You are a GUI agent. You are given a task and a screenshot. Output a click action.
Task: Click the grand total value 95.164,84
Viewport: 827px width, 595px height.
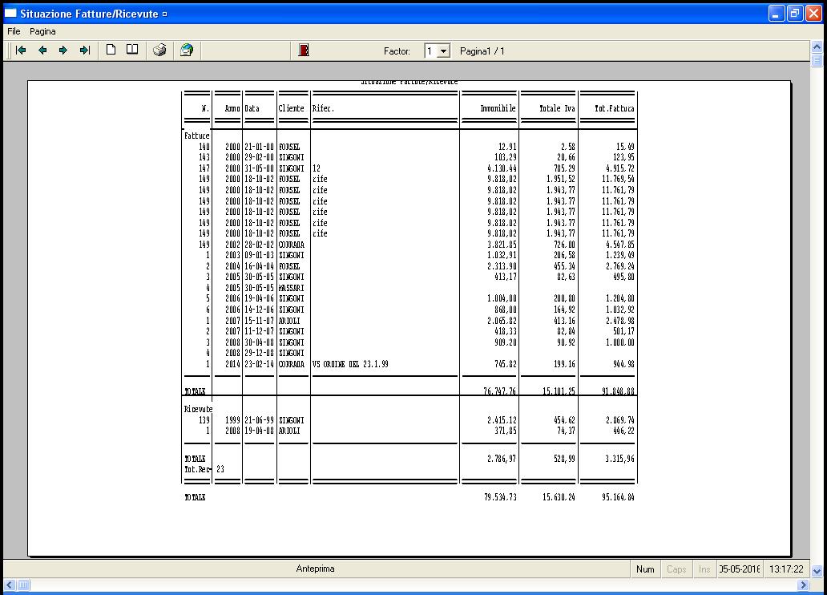618,497
